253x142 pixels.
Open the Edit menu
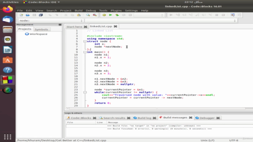click(29, 11)
